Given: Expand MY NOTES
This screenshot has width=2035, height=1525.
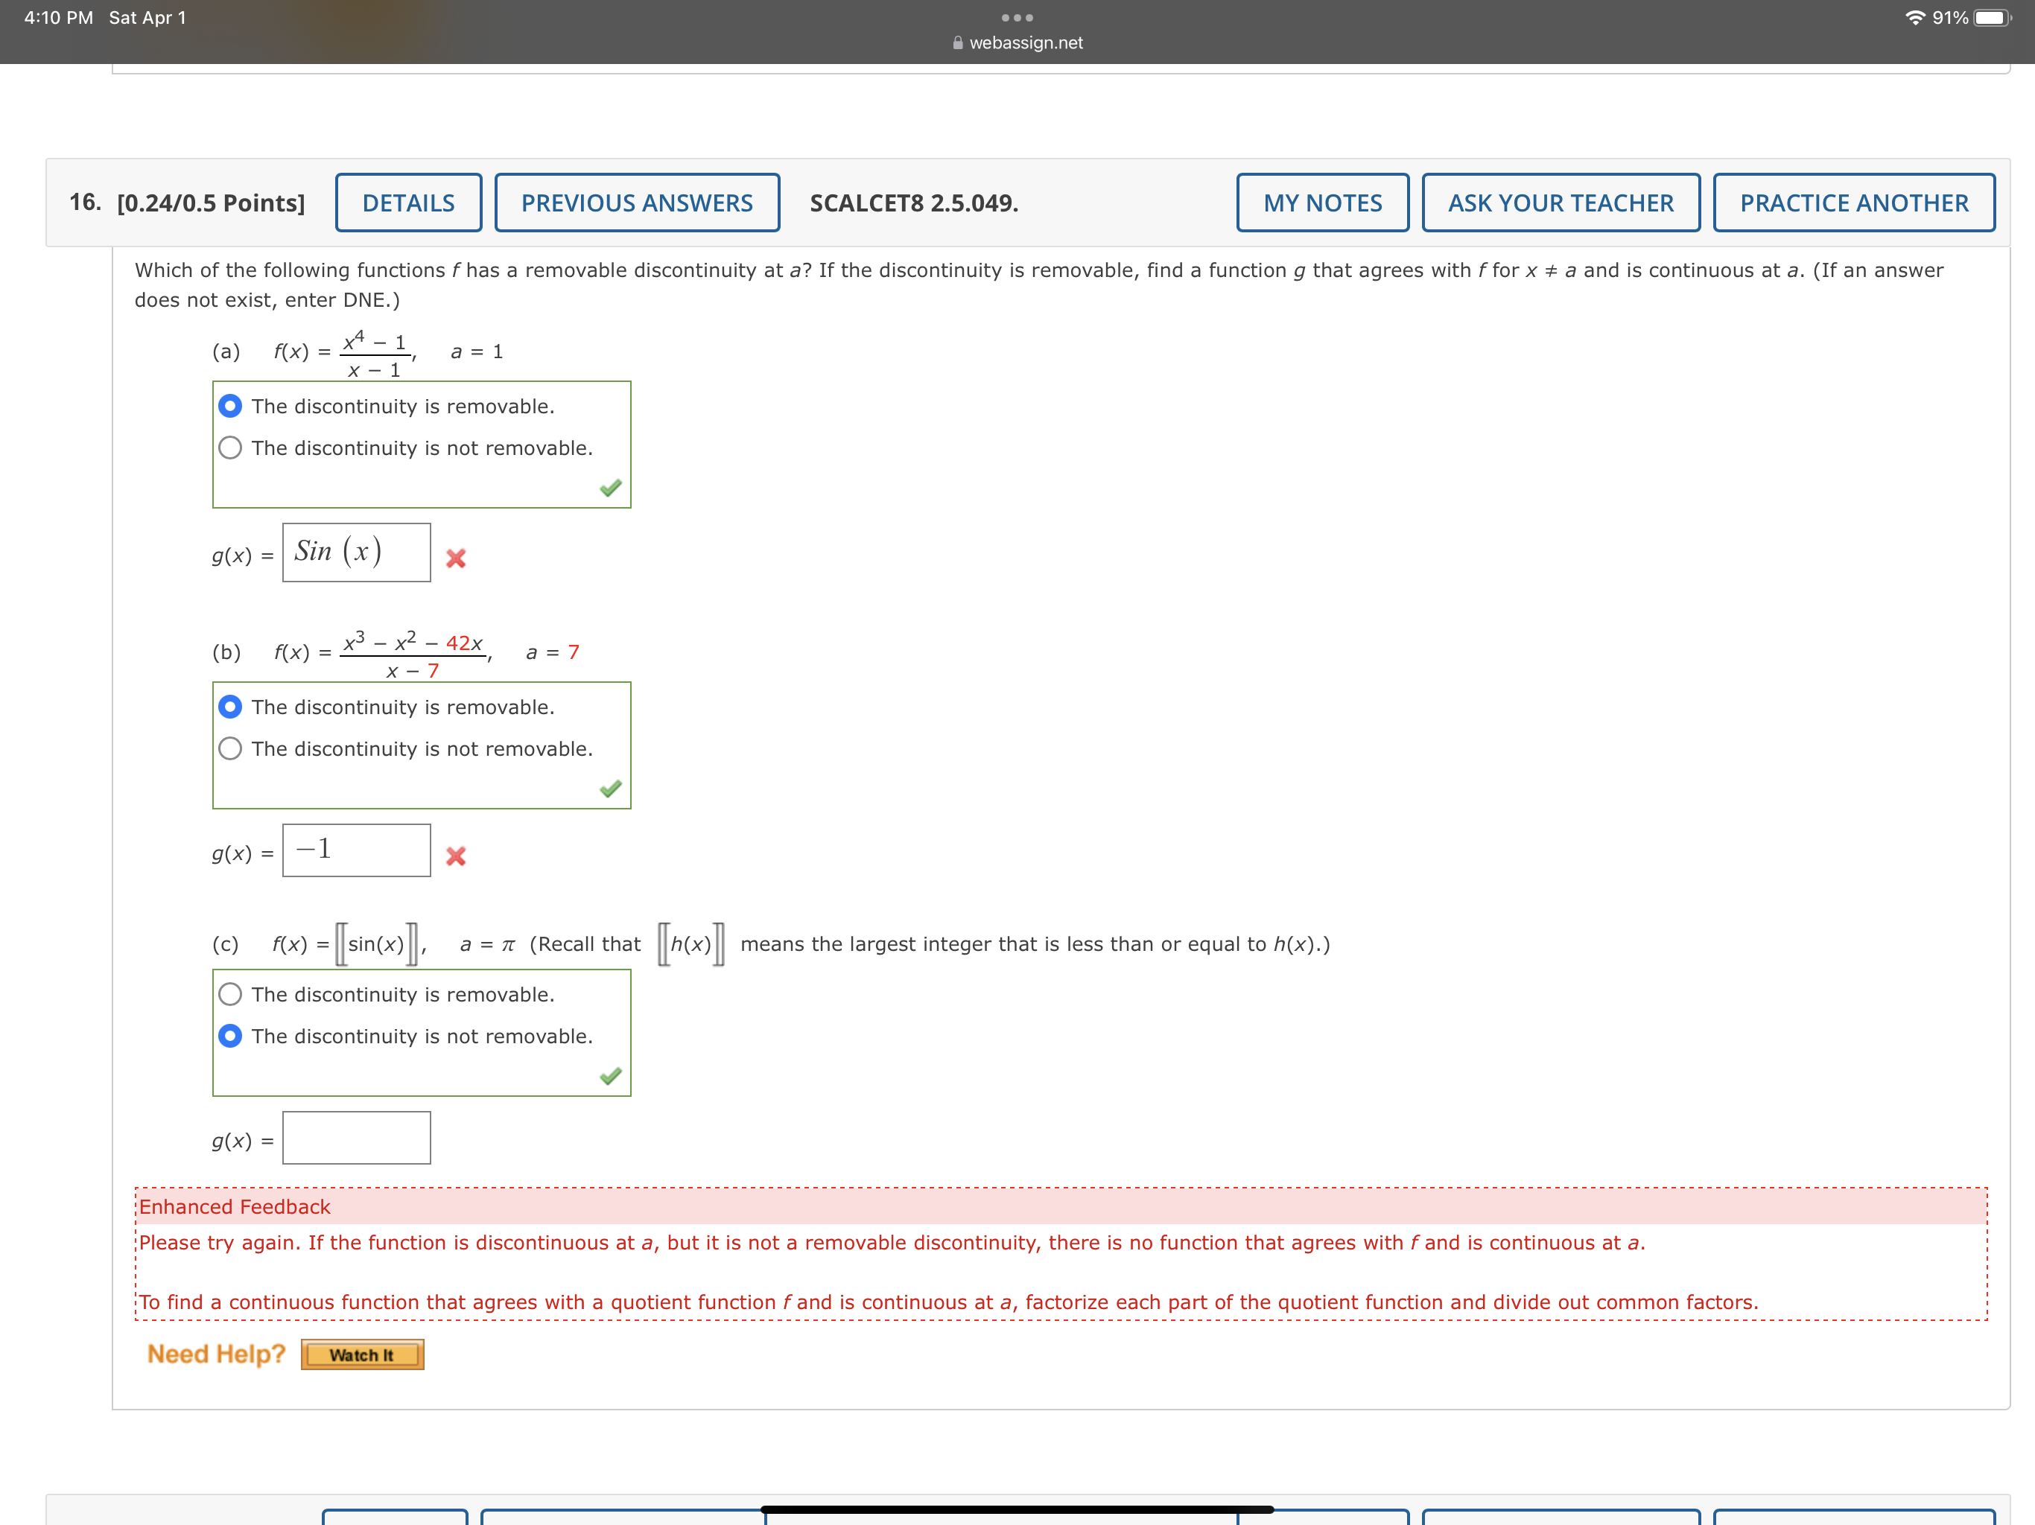Looking at the screenshot, I should click(1322, 203).
